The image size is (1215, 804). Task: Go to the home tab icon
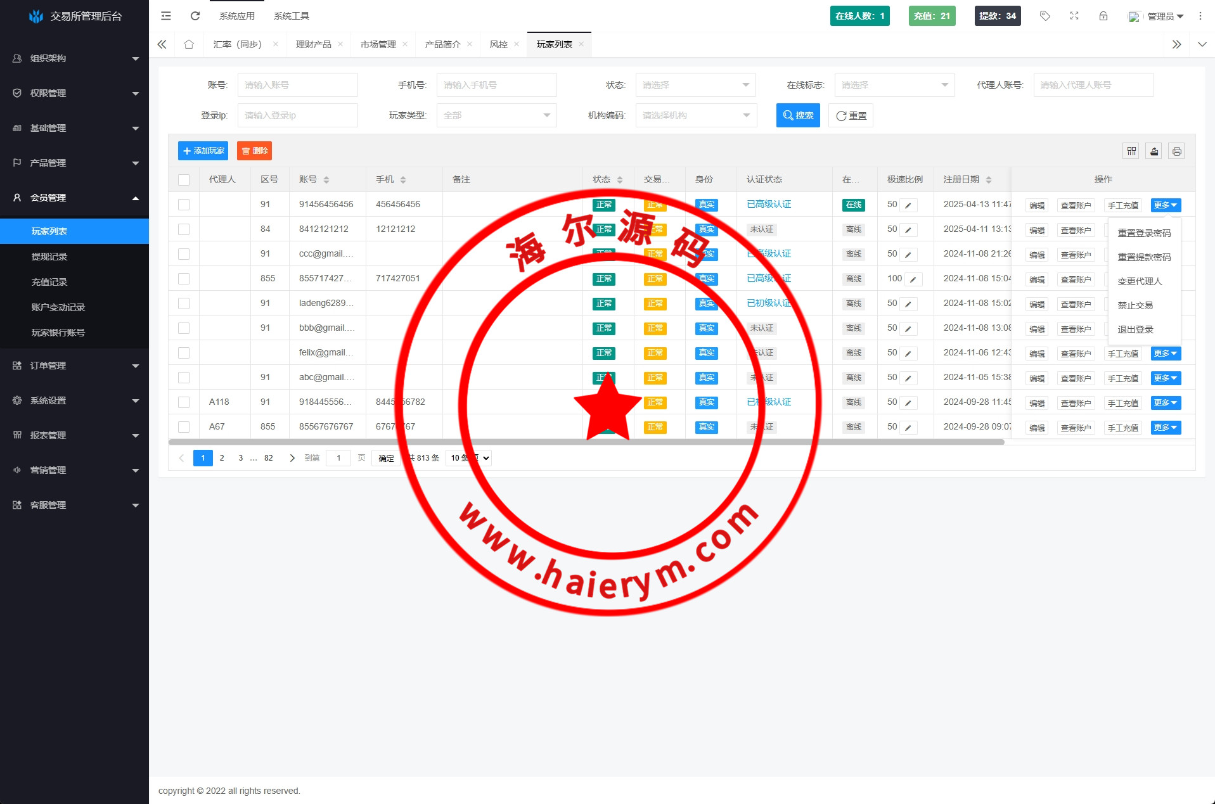point(189,44)
